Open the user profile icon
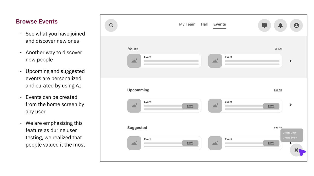 coord(296,25)
